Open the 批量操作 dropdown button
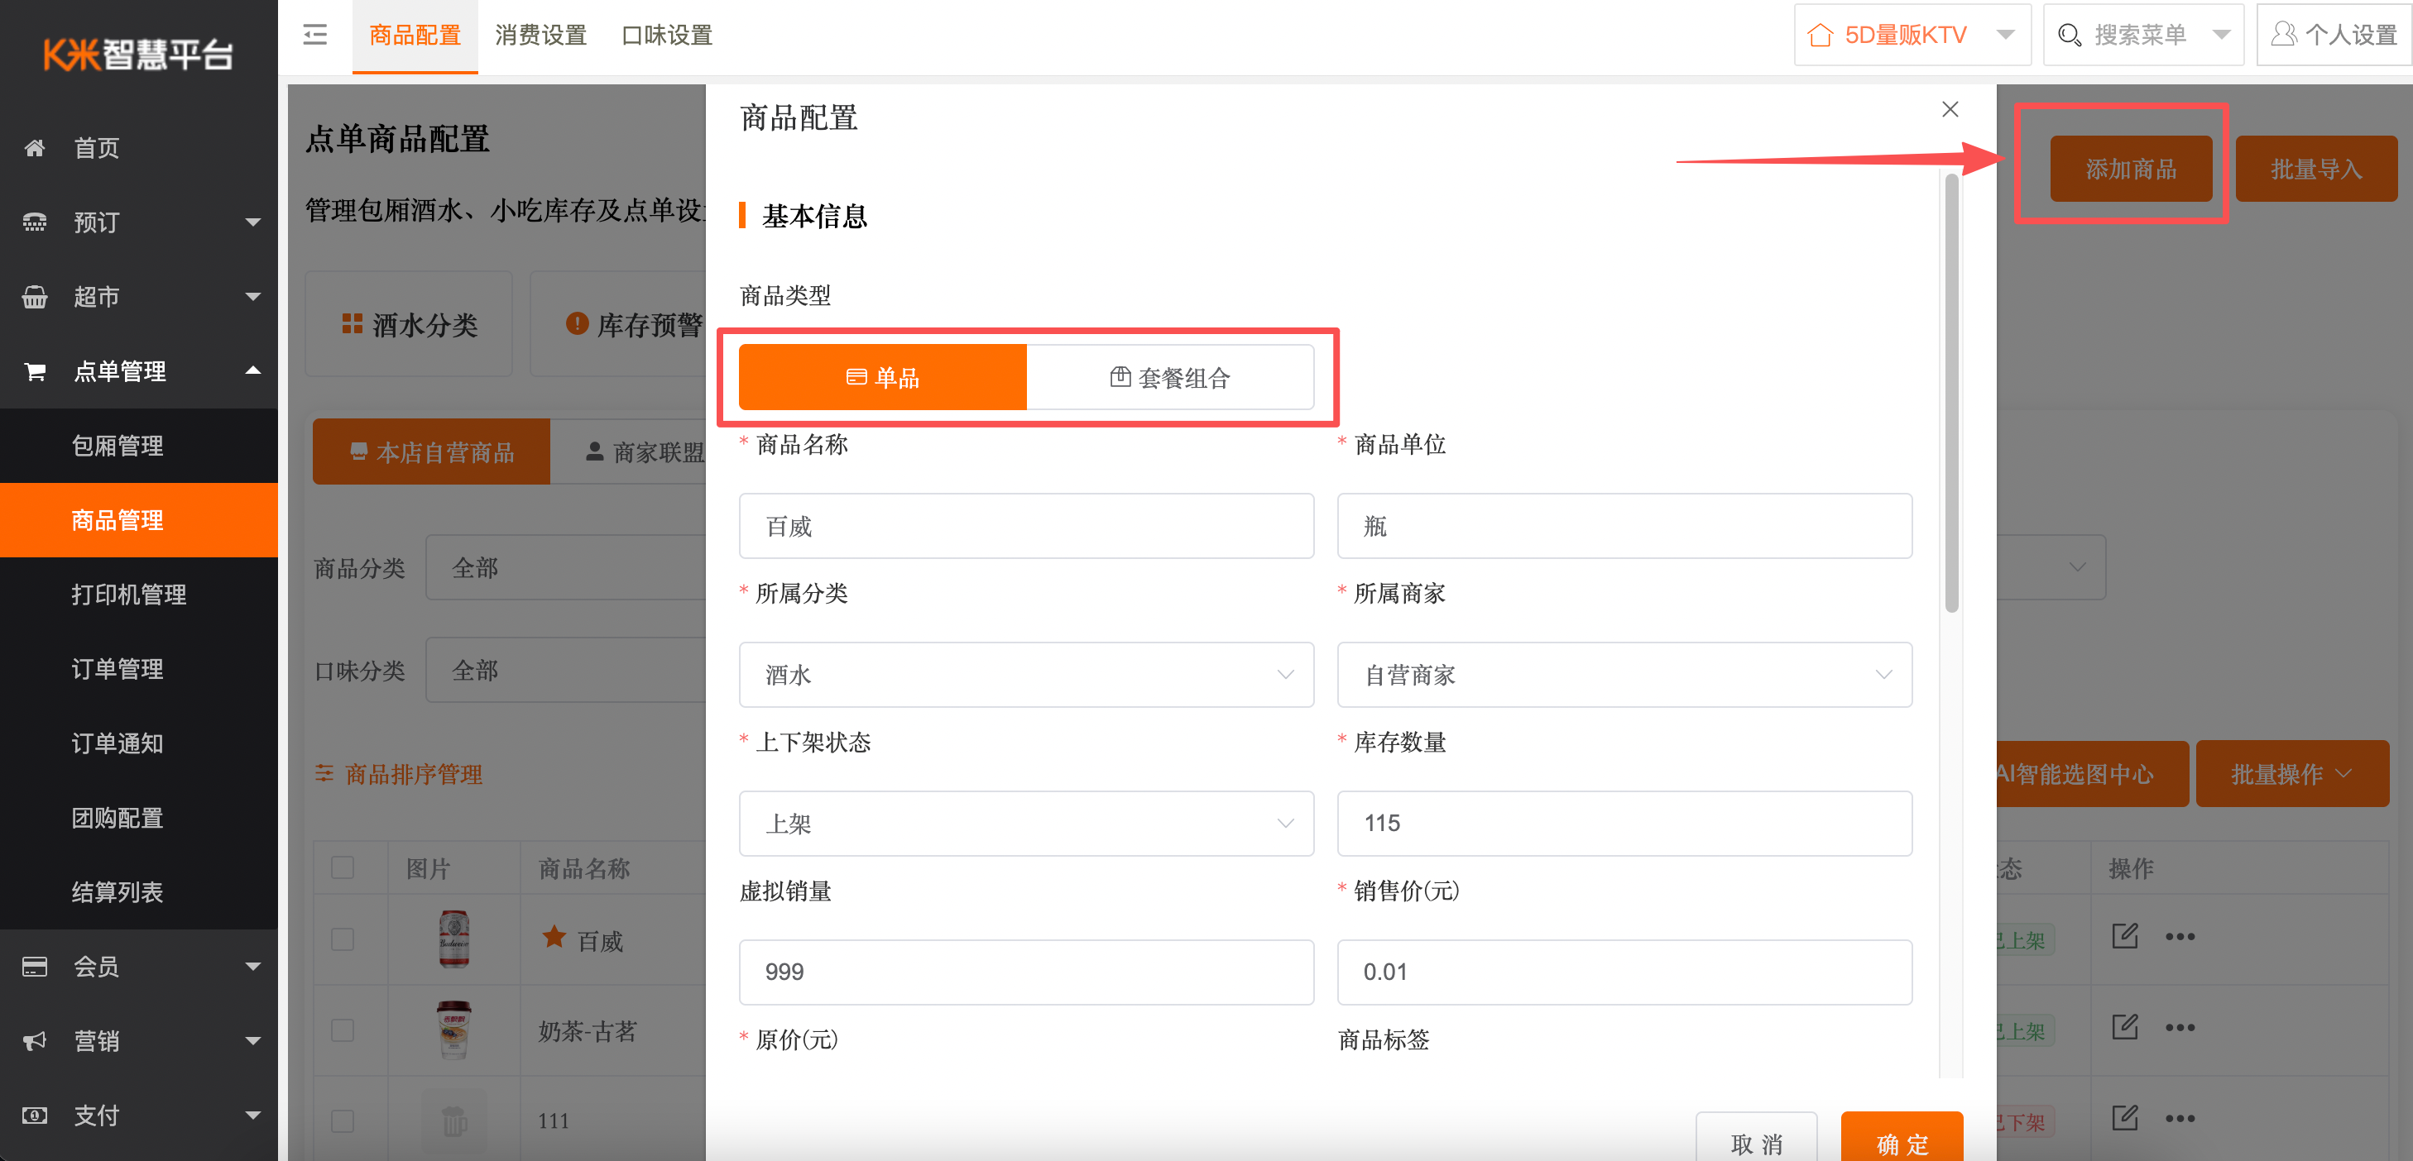Viewport: 2413px width, 1161px height. 2292,774
